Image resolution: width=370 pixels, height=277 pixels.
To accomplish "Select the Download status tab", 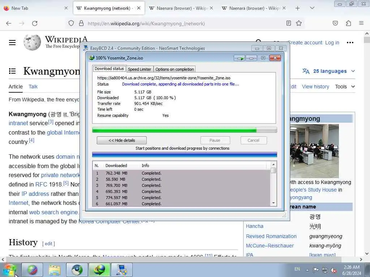I will point(109,69).
